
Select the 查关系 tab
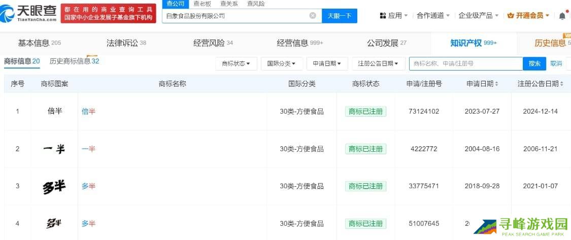click(x=229, y=4)
